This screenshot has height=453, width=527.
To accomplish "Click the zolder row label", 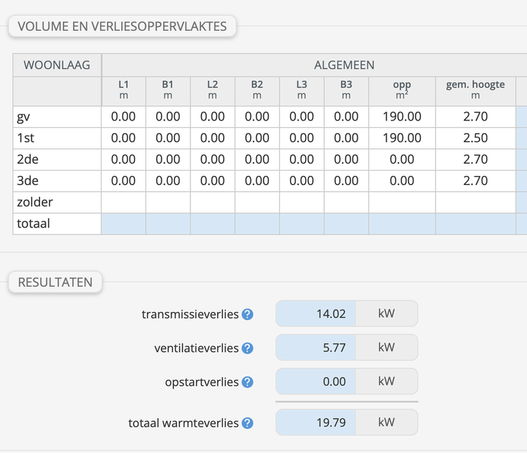I will coord(34,202).
